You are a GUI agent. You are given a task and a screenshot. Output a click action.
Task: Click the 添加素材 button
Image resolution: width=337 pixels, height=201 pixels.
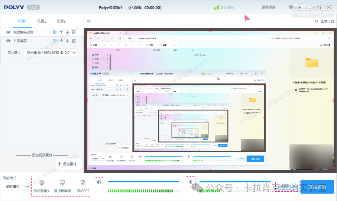point(69,164)
